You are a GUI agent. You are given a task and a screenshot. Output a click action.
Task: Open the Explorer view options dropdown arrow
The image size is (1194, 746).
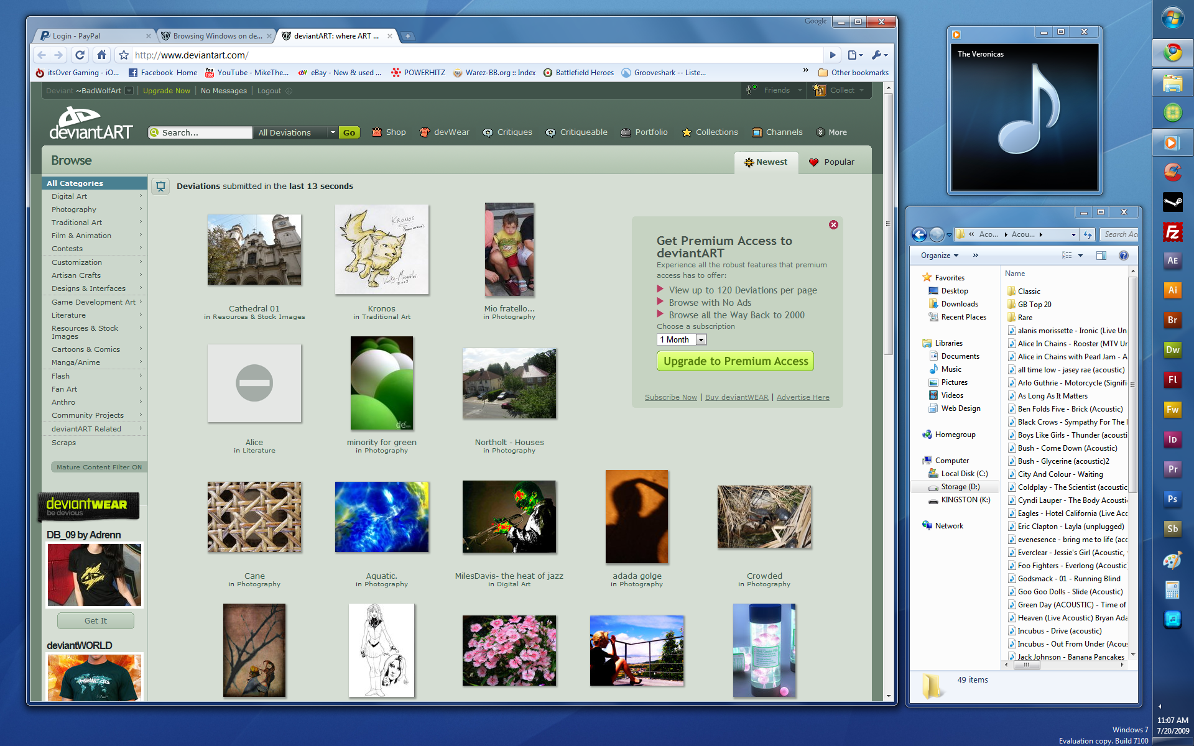1080,256
